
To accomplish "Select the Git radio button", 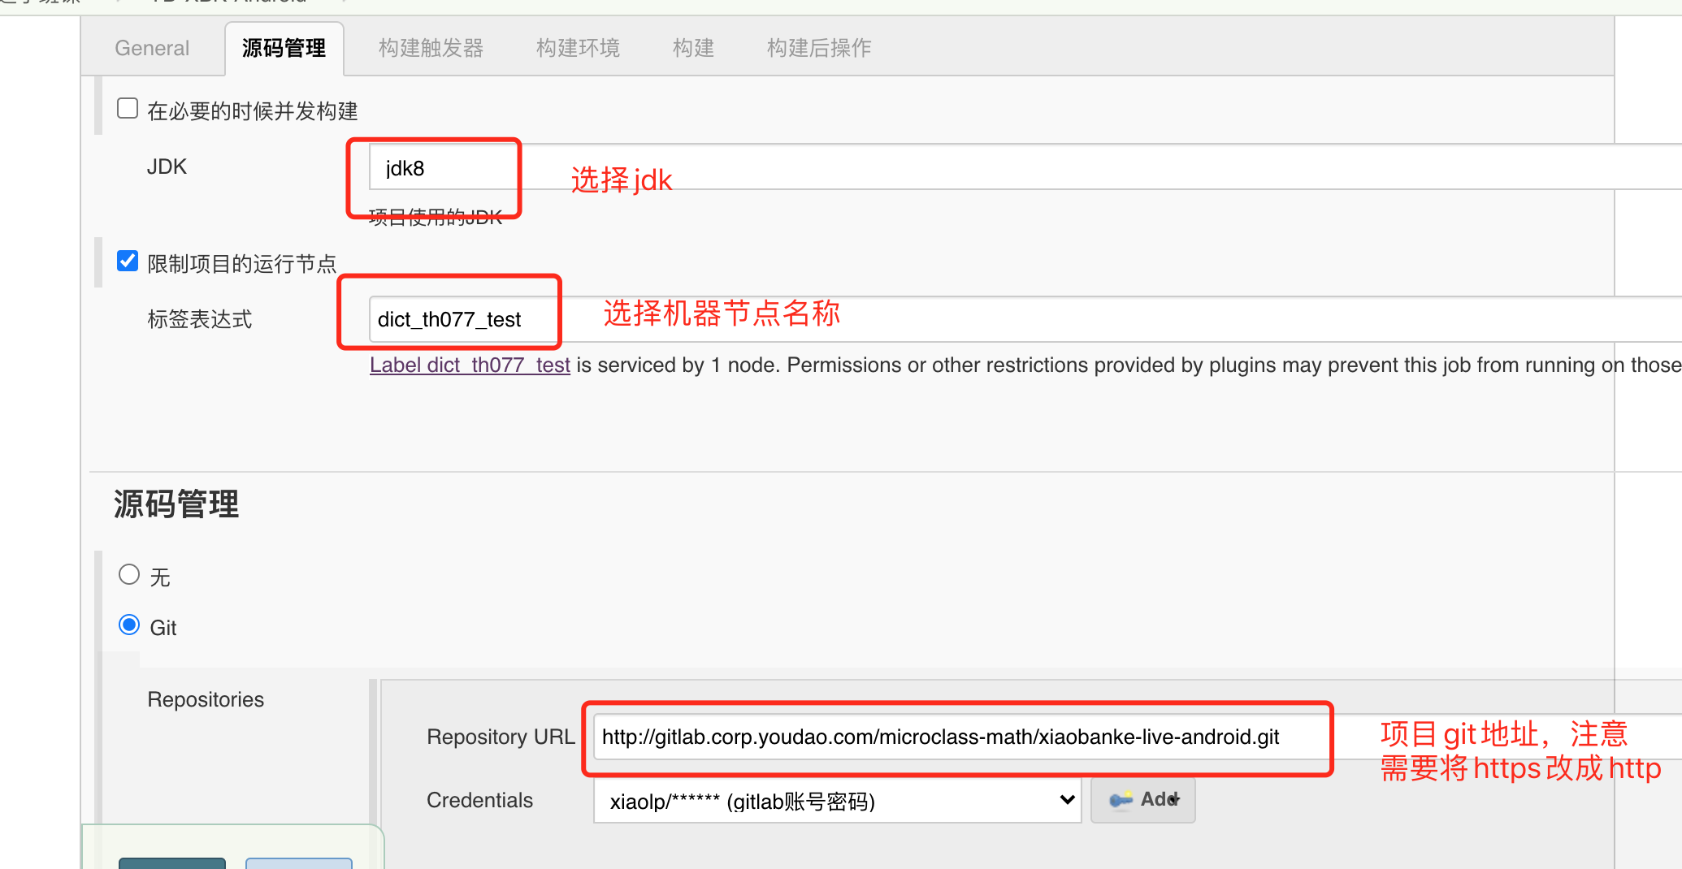I will (x=129, y=625).
